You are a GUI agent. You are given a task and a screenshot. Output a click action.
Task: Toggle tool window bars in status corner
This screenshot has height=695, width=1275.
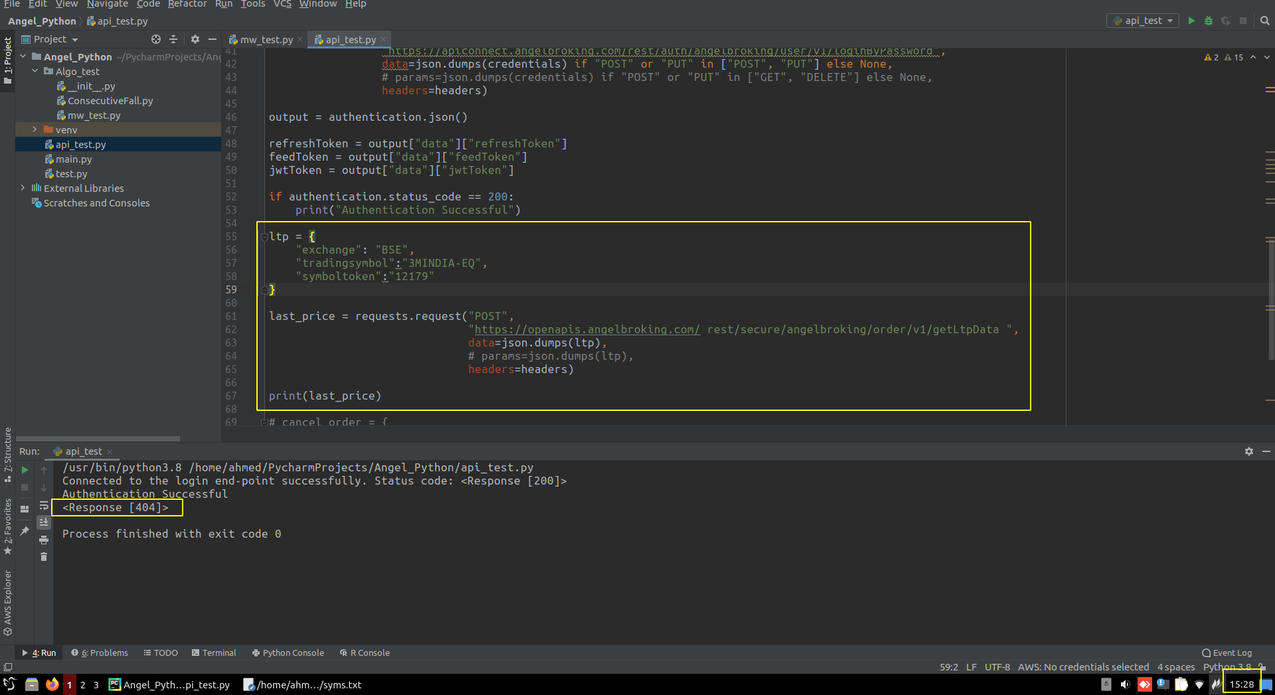point(8,667)
